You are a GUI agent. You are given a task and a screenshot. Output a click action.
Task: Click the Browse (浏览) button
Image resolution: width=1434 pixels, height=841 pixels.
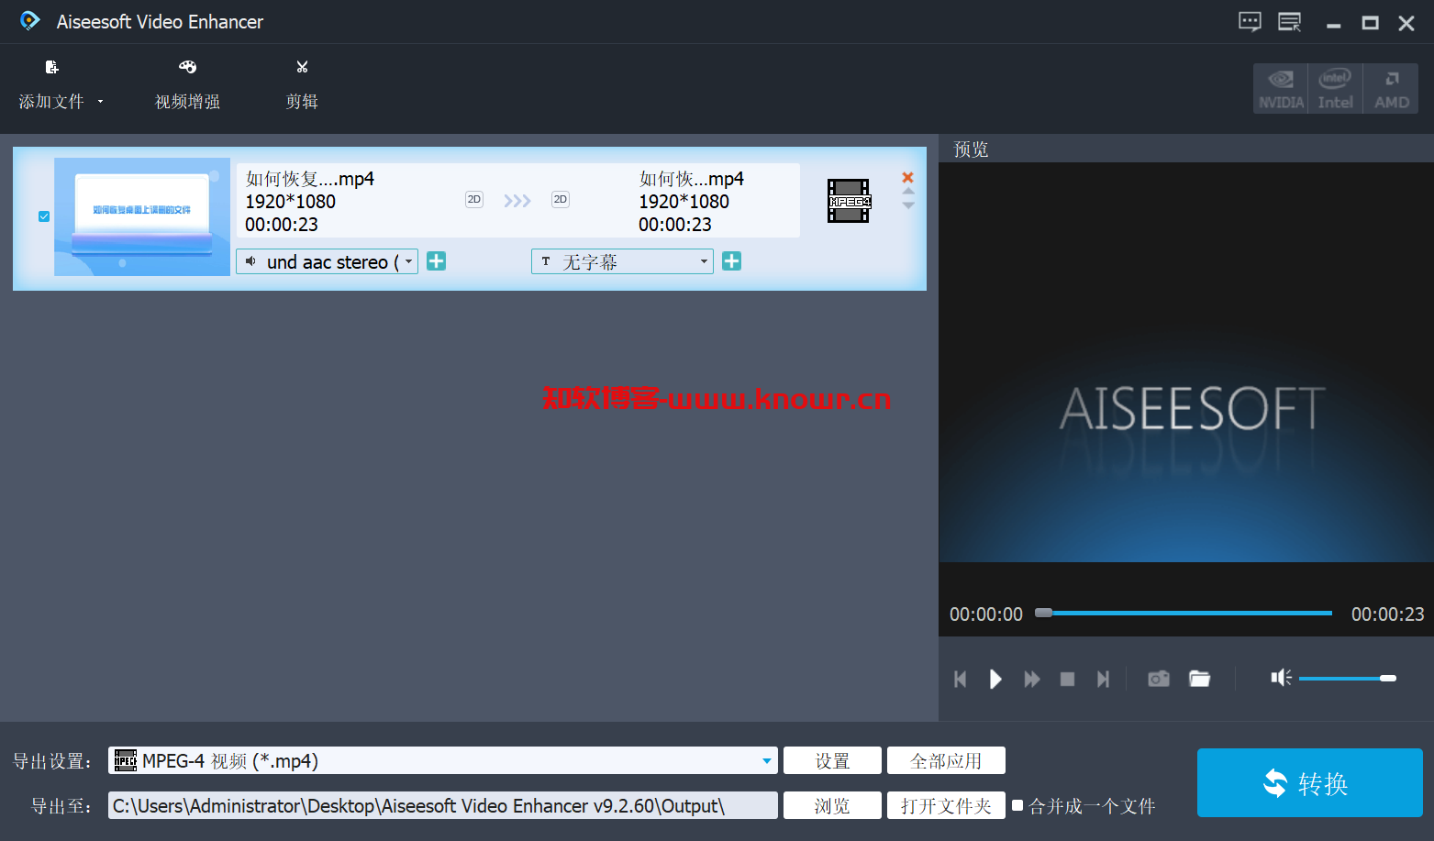(x=832, y=805)
